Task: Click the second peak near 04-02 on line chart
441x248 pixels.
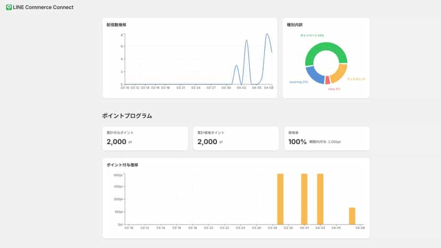Action: (x=247, y=40)
